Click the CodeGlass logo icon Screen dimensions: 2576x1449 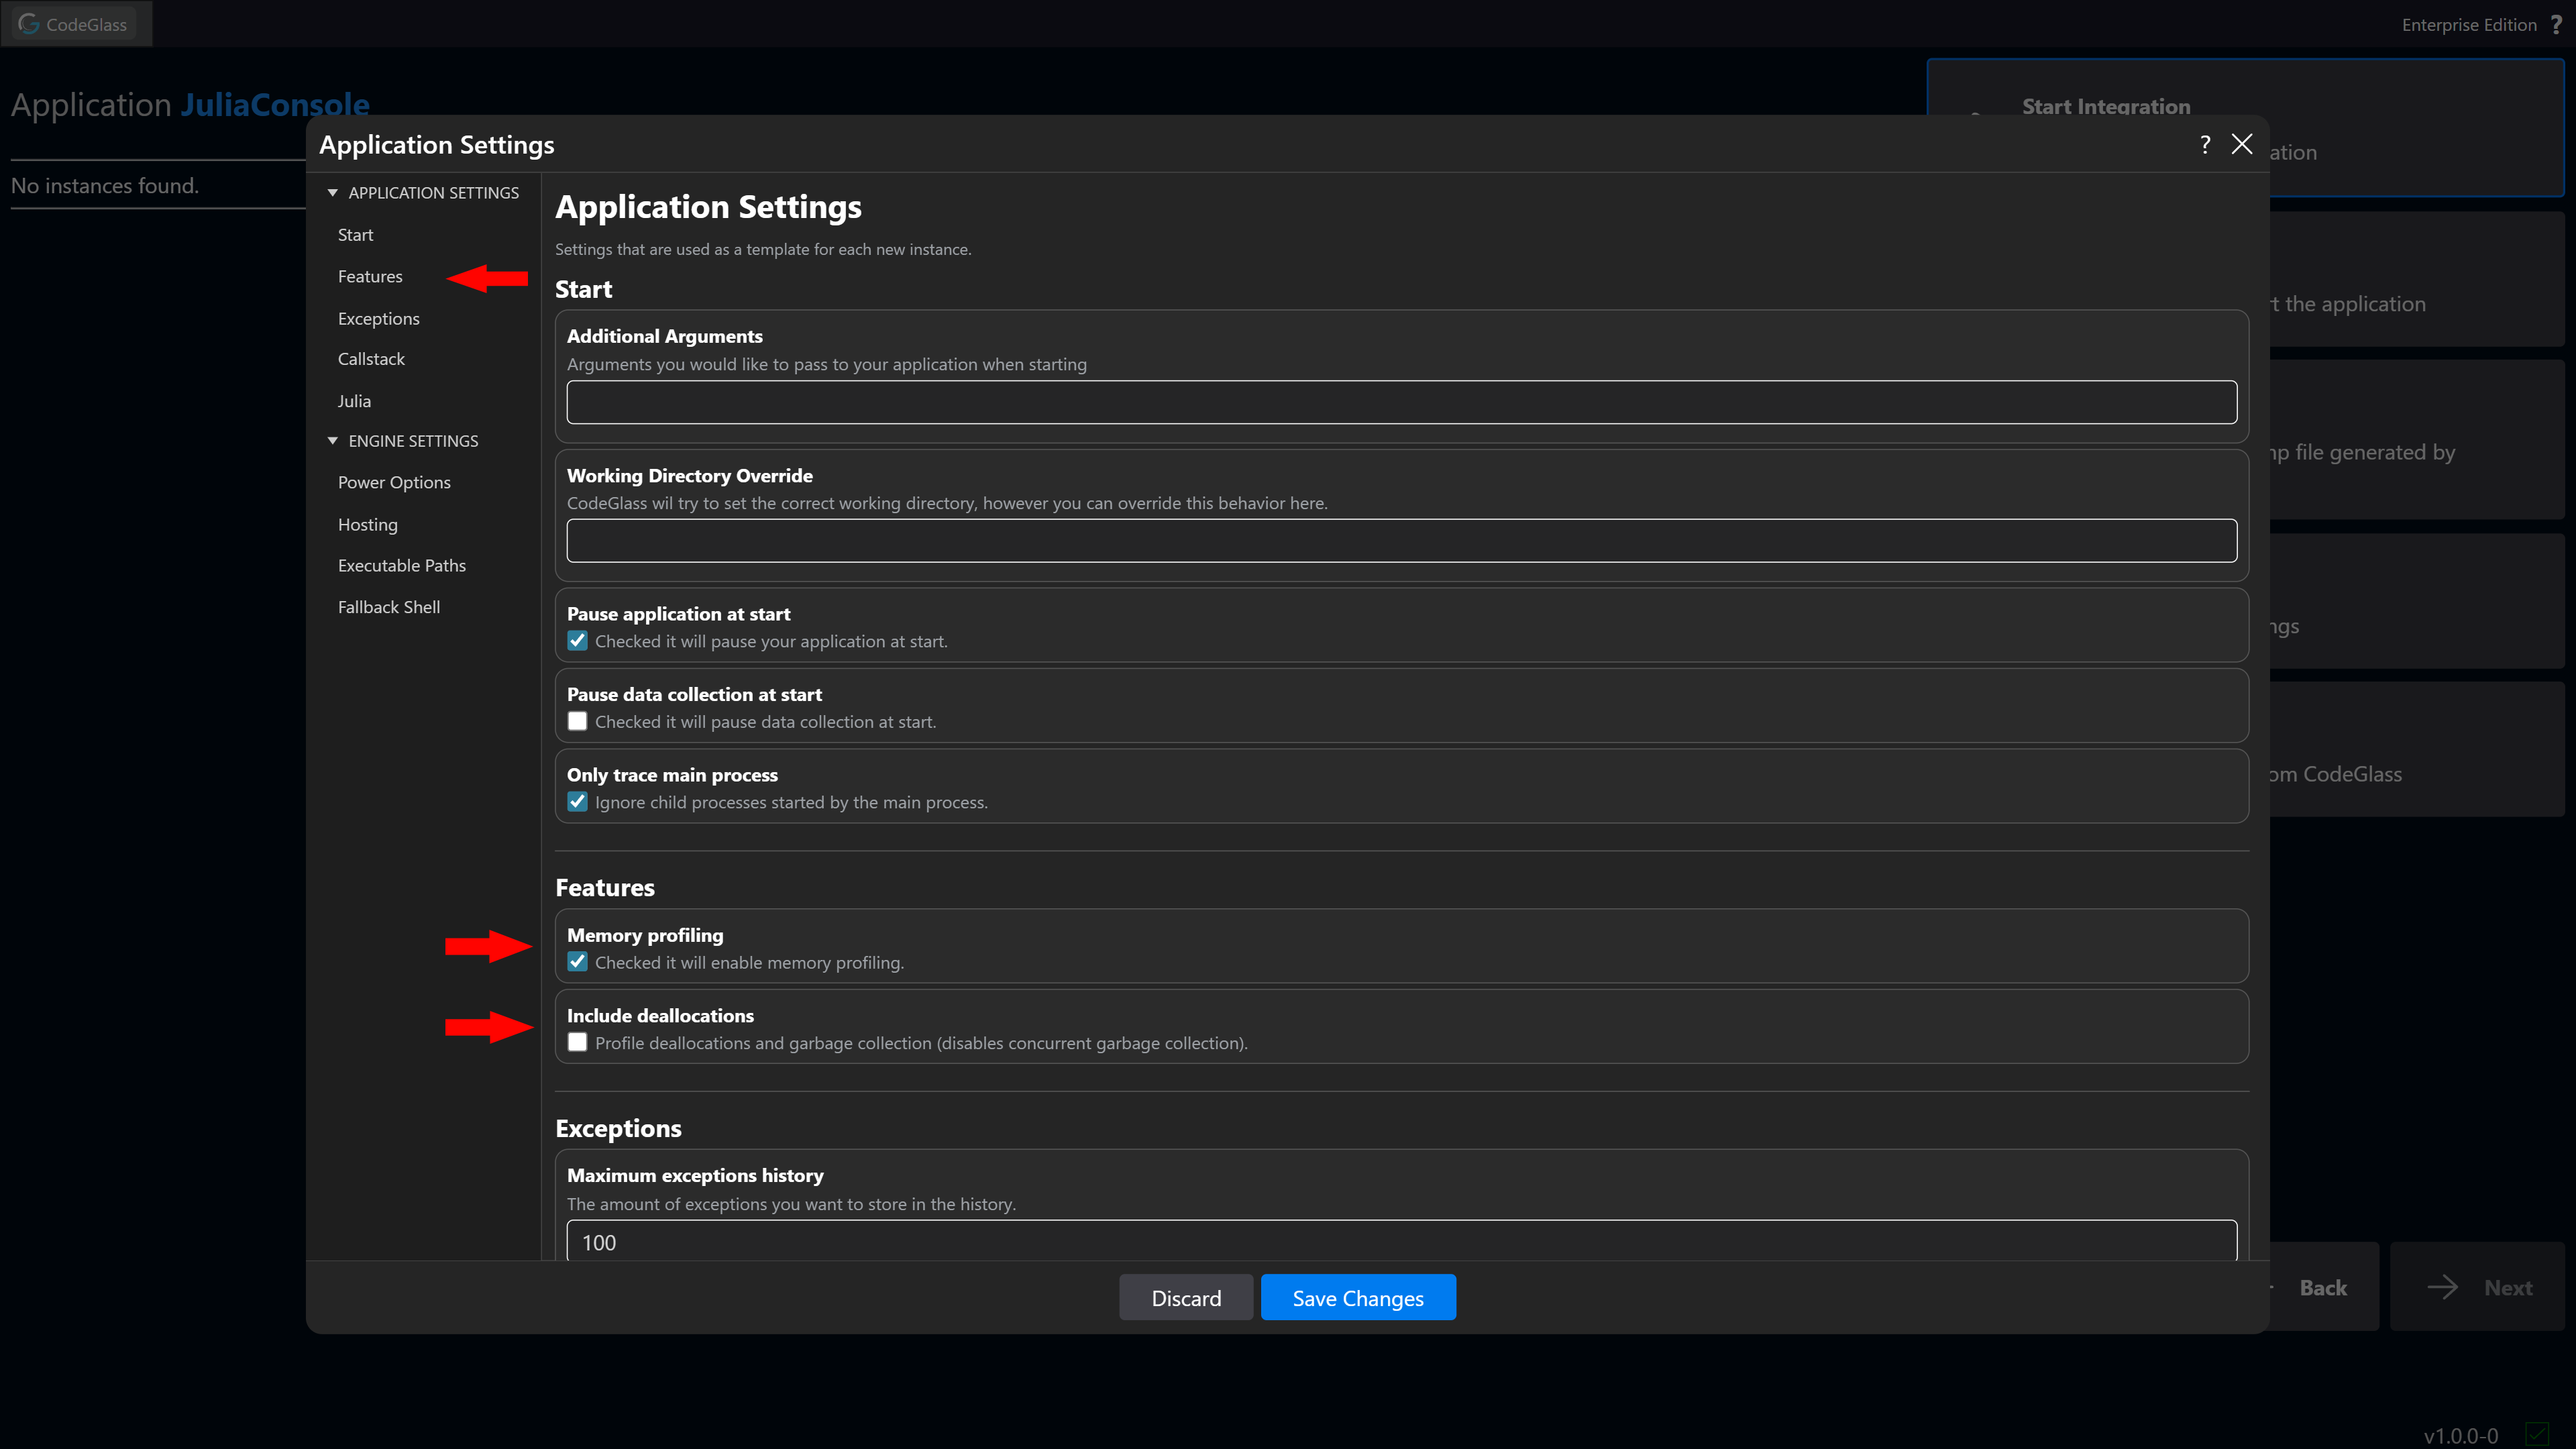click(x=28, y=23)
